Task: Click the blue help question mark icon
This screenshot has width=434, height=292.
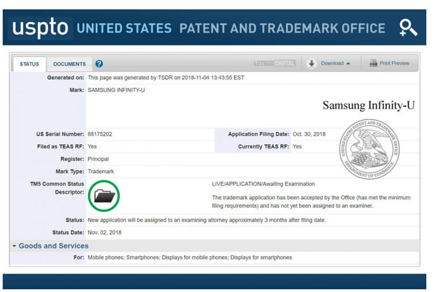Action: tap(99, 63)
